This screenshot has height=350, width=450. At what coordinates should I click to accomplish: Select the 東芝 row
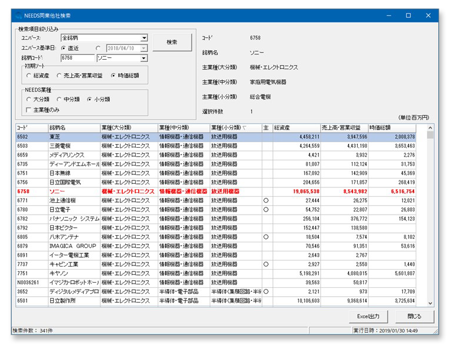point(216,137)
